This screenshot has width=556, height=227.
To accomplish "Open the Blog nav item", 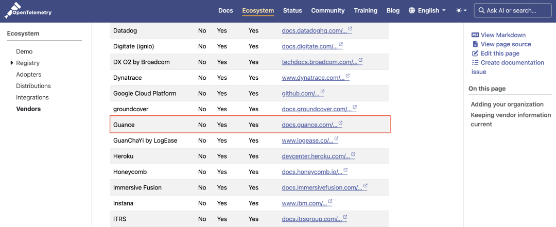I will tap(393, 11).
